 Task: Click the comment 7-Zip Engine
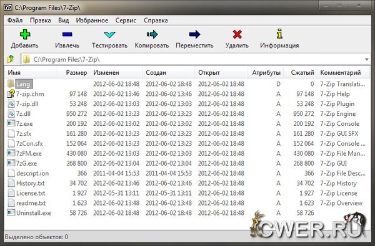[x=337, y=114]
